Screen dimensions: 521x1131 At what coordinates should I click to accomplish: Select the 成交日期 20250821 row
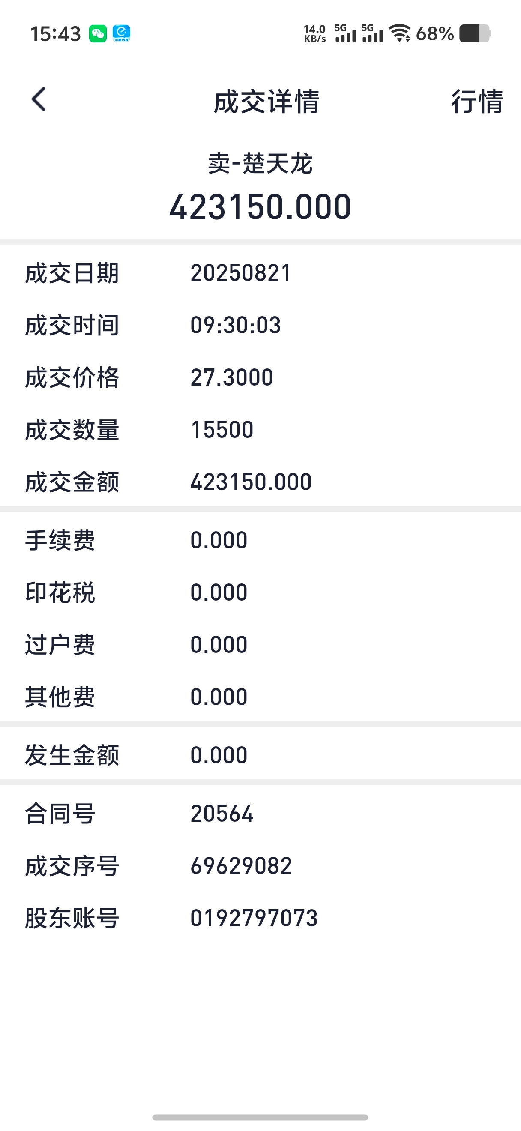[x=260, y=273]
